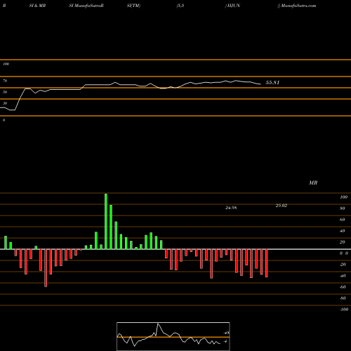Click the 25.02 value label
Screen dimensions: 351x351
coord(282,206)
